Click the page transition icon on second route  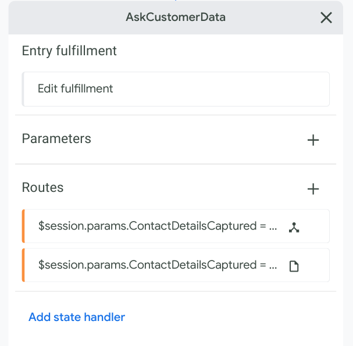[294, 266]
